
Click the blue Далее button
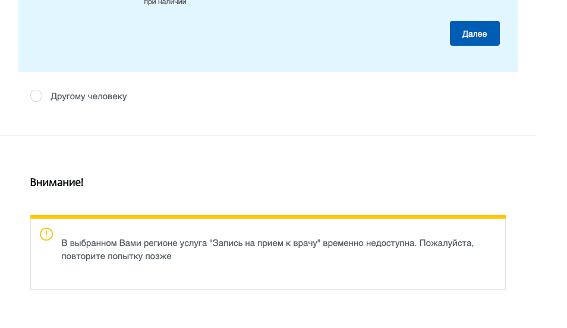[474, 33]
